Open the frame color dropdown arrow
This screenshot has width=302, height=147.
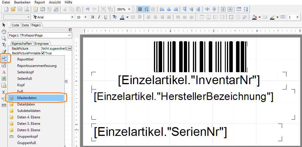pyautogui.click(x=277, y=17)
